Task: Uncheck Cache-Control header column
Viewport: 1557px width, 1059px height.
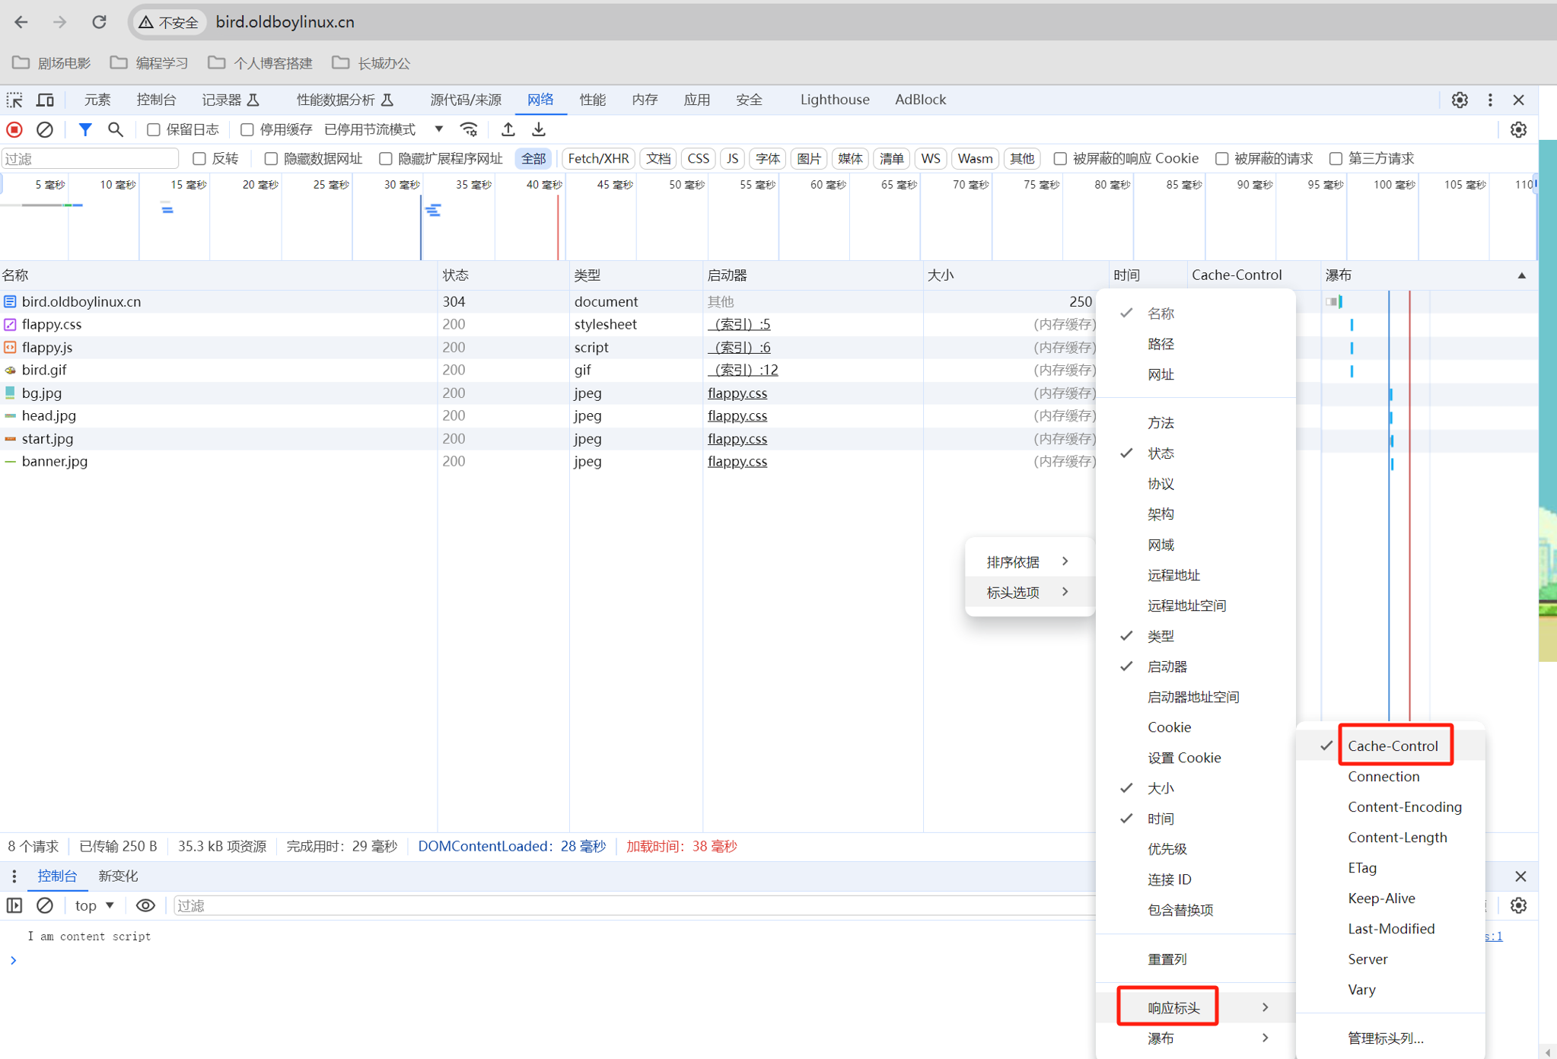Action: click(1391, 746)
